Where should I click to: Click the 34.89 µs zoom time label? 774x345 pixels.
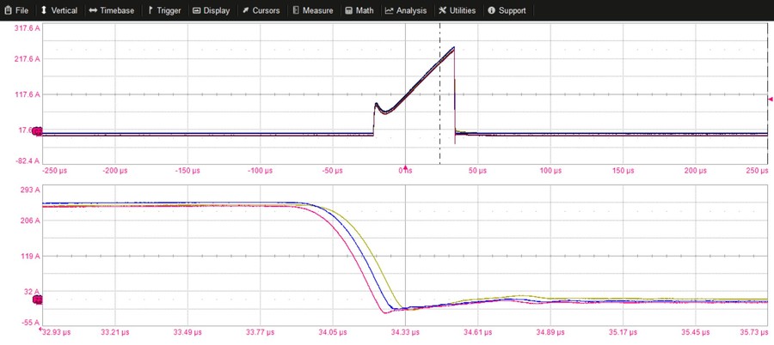[x=550, y=333]
